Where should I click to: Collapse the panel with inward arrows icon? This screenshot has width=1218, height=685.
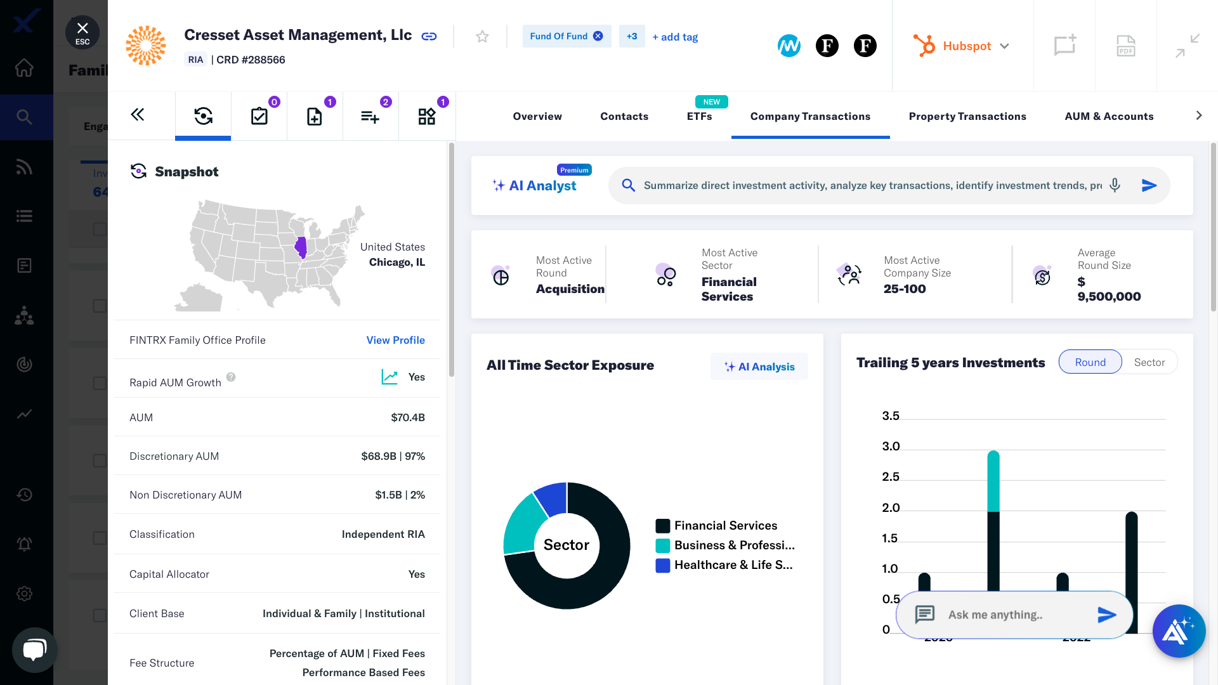[1187, 46]
